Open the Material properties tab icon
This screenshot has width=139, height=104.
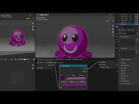(x=117, y=68)
